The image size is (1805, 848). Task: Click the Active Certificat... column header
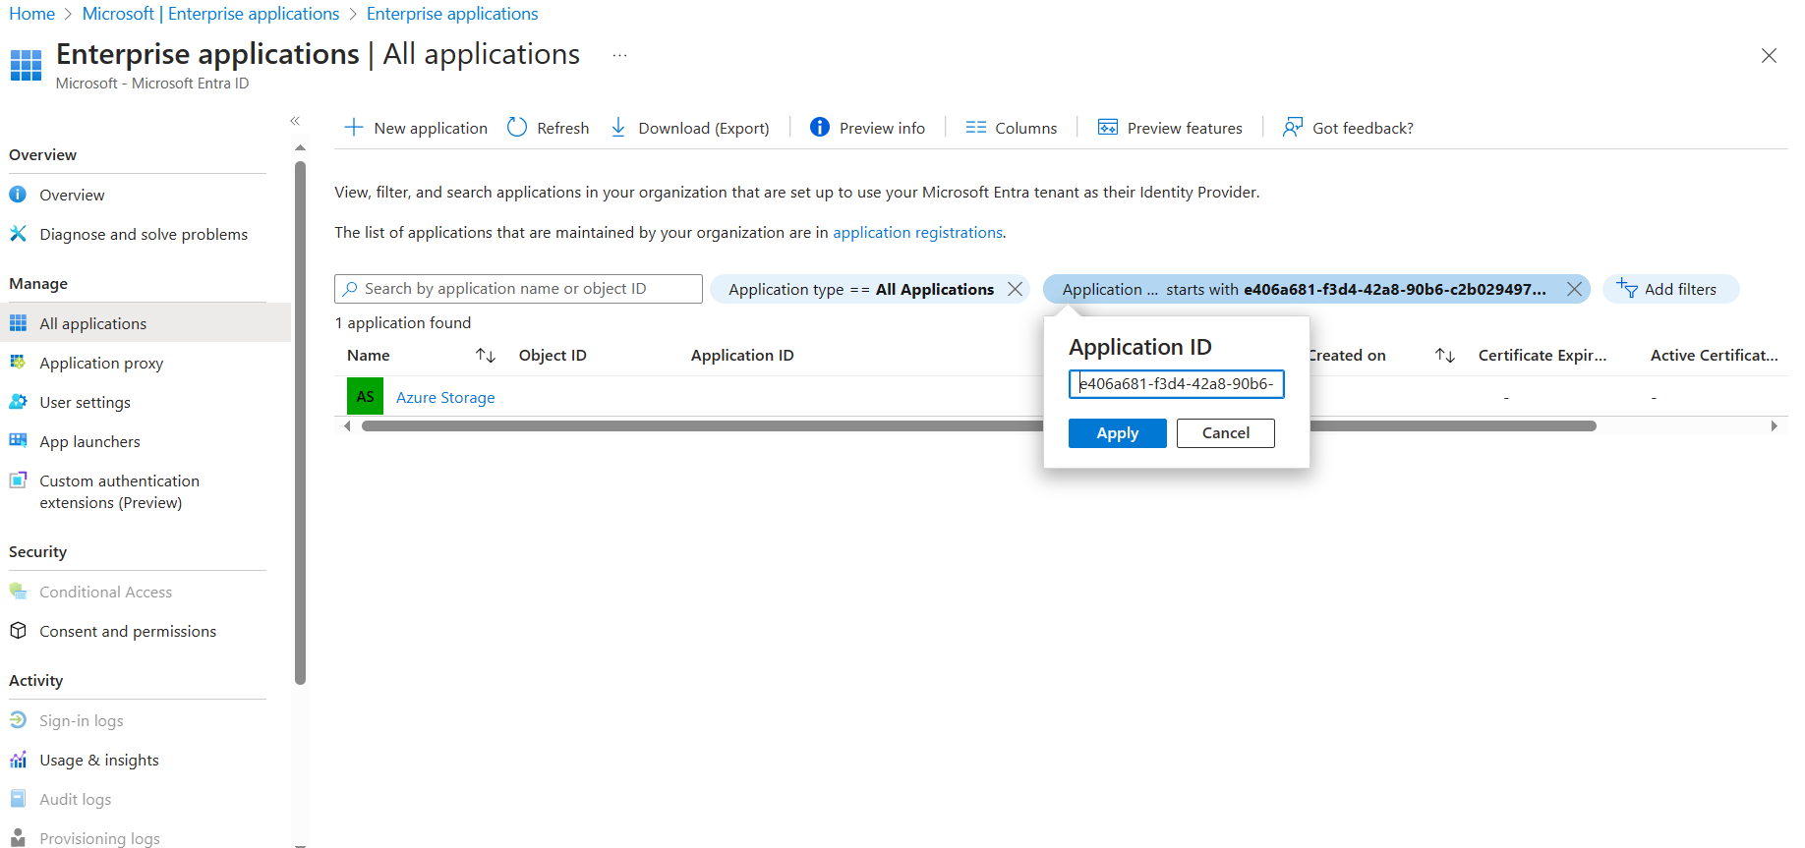pyautogui.click(x=1715, y=355)
